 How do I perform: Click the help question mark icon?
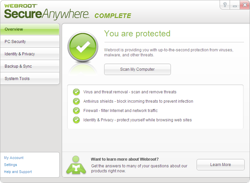225,5
